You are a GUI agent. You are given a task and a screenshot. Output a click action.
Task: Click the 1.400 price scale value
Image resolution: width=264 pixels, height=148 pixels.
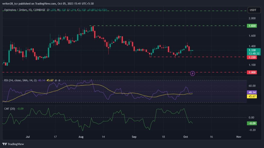pyautogui.click(x=252, y=46)
